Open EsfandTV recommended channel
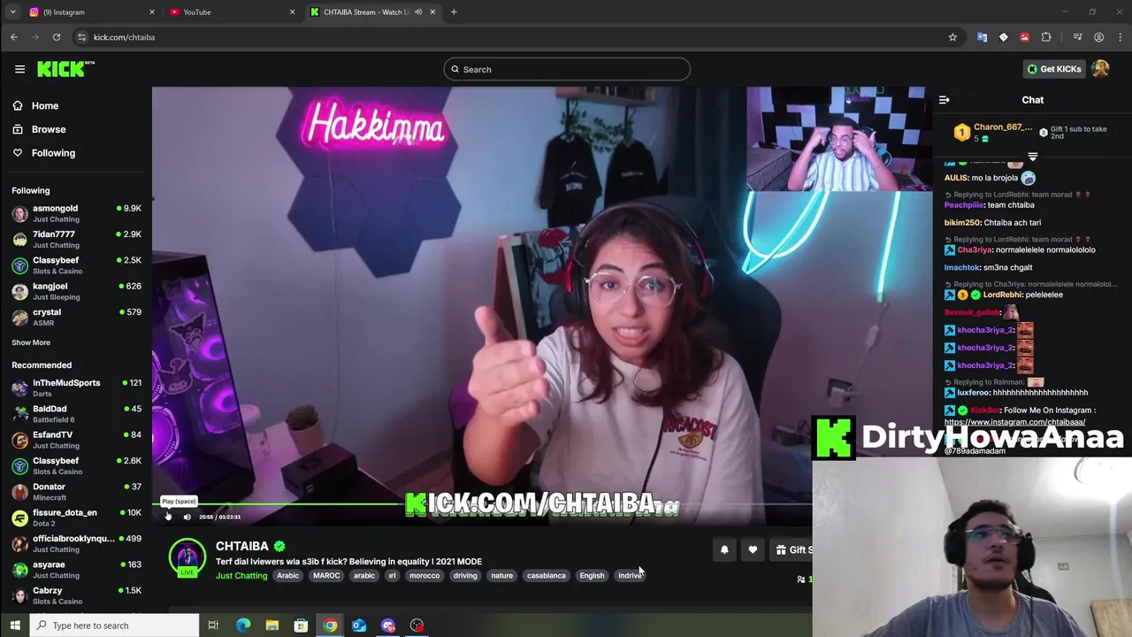 (76, 440)
